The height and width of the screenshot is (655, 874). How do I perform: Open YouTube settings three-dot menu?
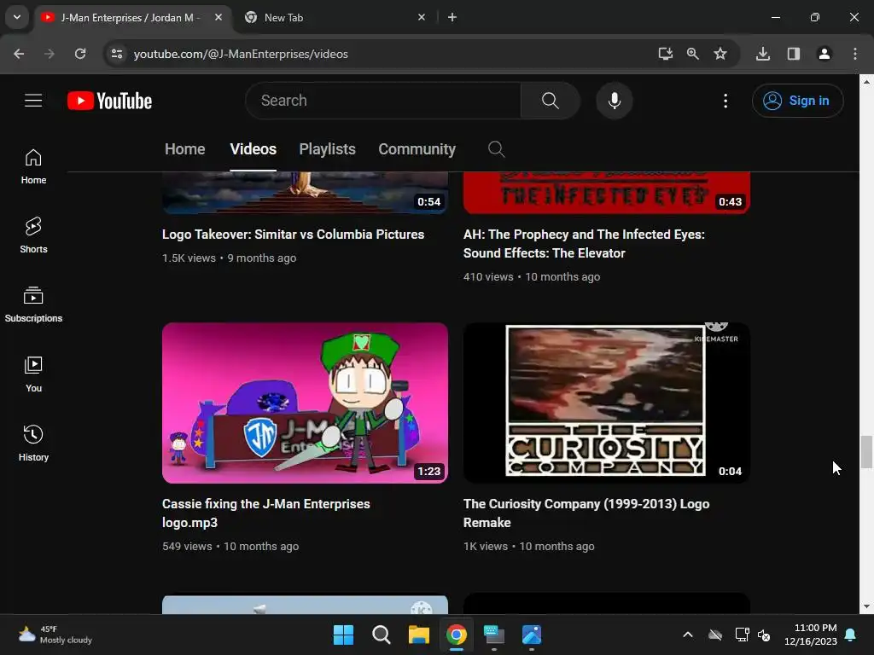(x=725, y=101)
